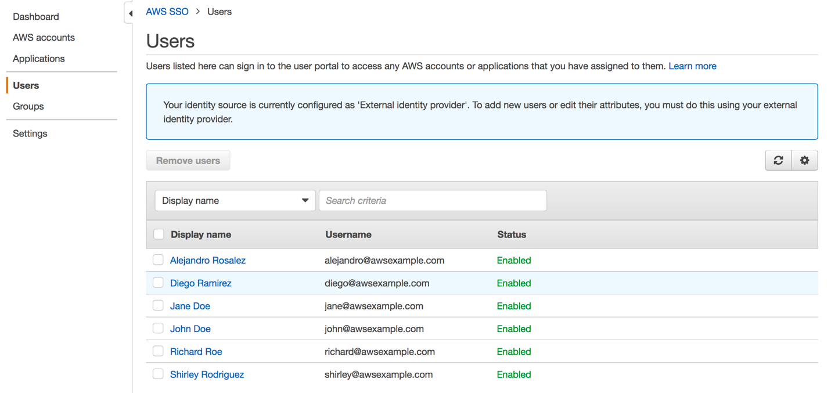Check the checkbox for Shirley Rodriguez

click(158, 374)
